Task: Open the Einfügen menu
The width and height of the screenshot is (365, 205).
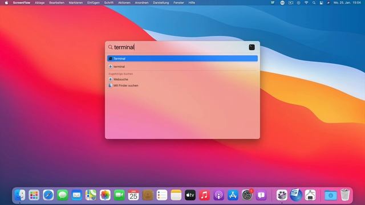Action: (94, 3)
